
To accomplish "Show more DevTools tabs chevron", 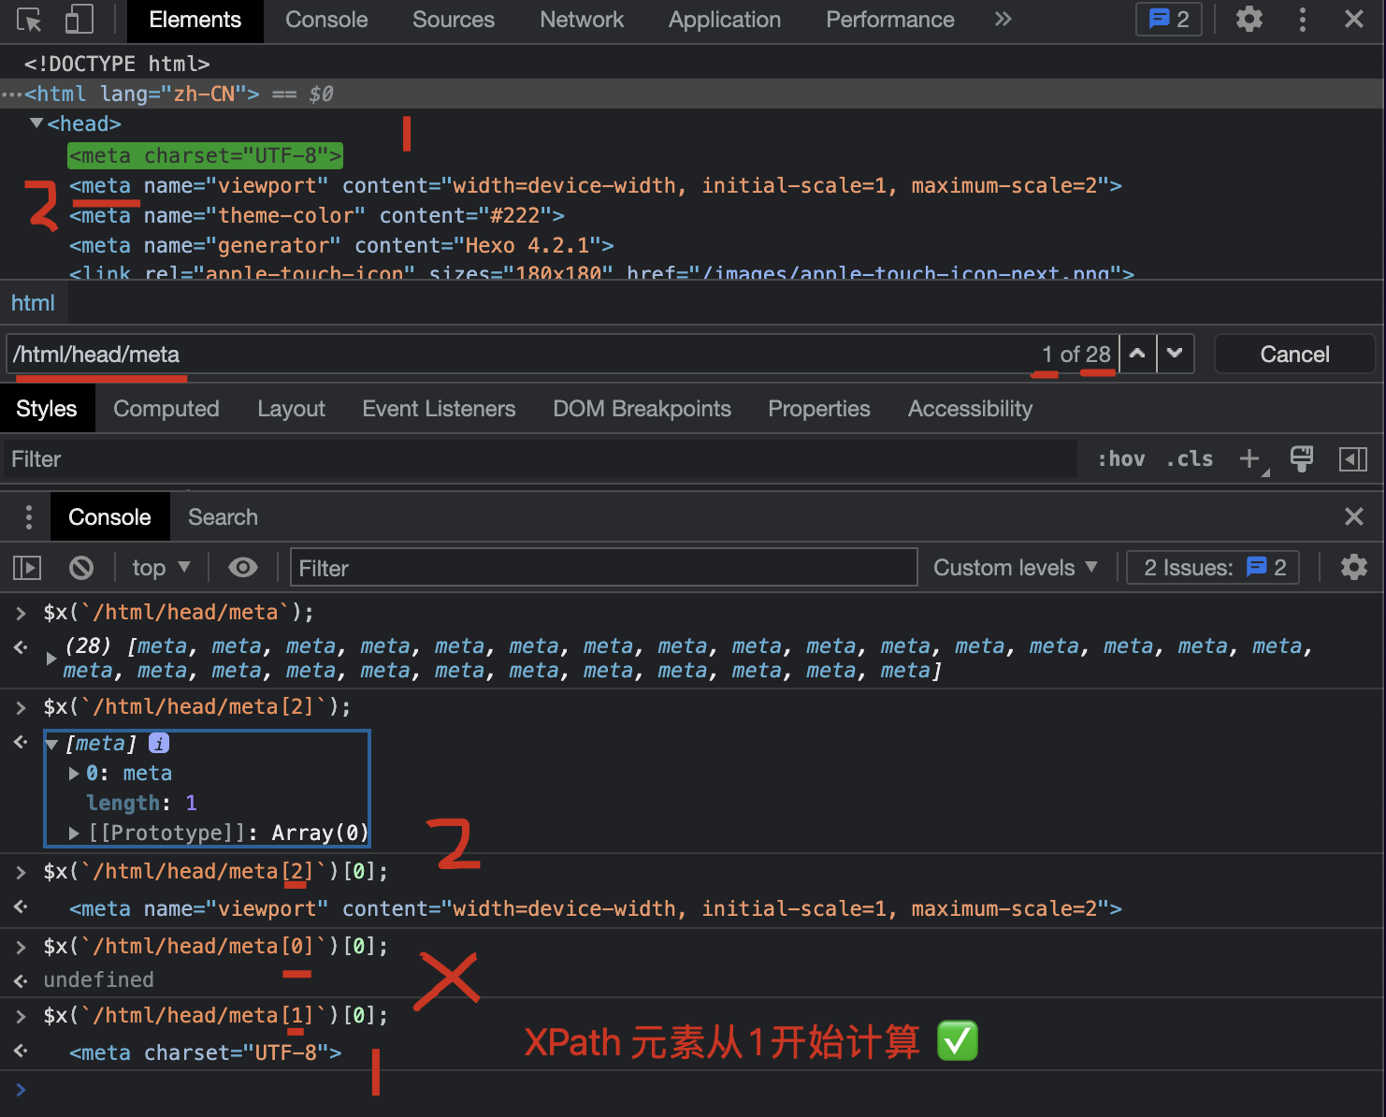I will click(x=1003, y=20).
